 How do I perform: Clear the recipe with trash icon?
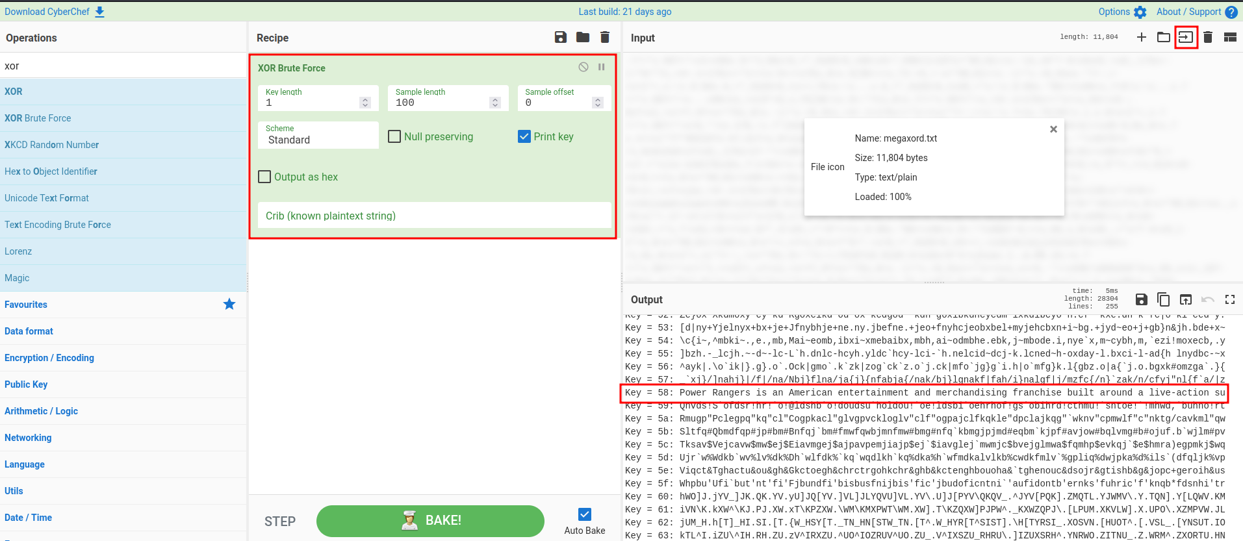(x=605, y=38)
